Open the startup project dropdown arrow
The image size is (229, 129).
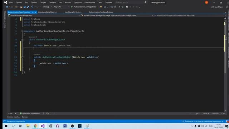[97, 7]
